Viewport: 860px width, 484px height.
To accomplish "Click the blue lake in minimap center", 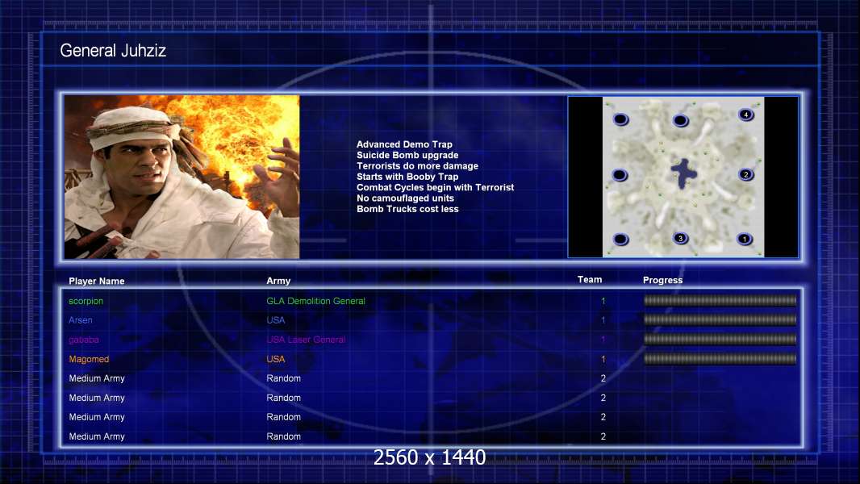I will (684, 172).
